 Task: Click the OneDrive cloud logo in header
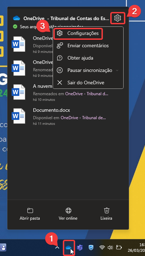point(17,18)
